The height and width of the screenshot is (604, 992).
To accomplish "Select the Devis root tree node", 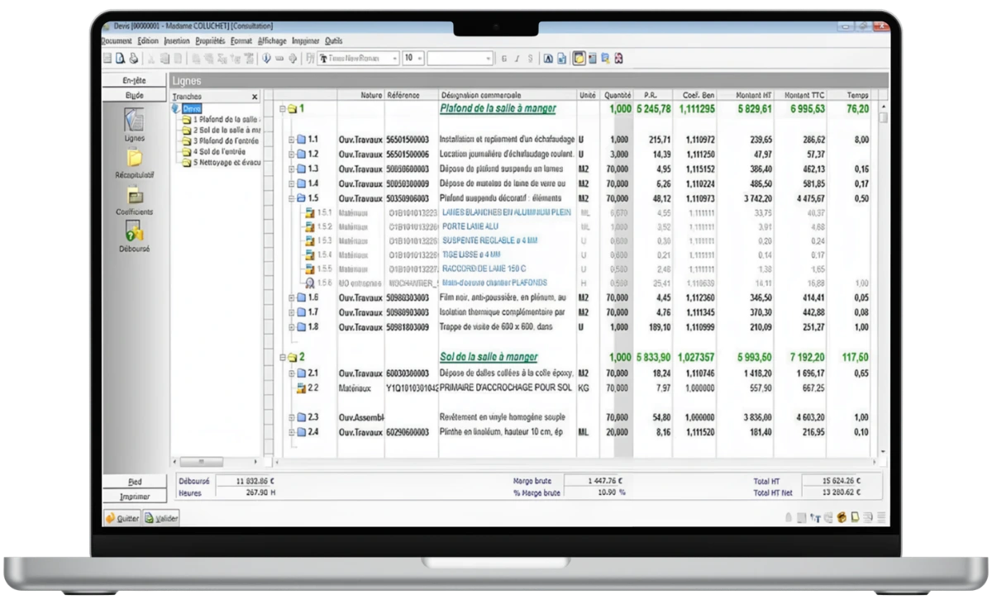I will pyautogui.click(x=191, y=108).
